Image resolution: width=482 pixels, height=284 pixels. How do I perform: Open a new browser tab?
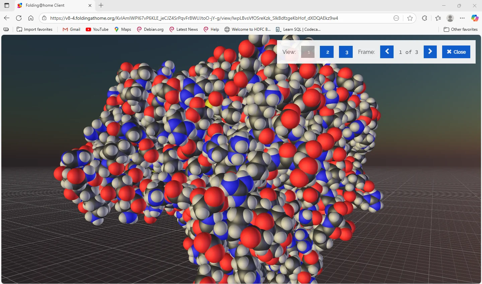pyautogui.click(x=101, y=5)
